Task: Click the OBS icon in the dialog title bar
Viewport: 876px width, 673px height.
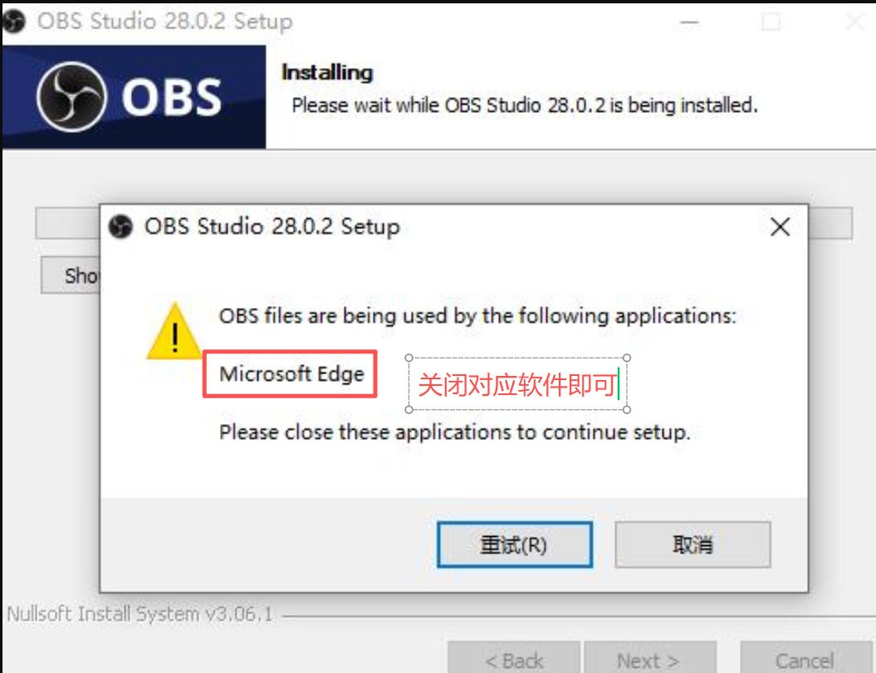Action: tap(122, 227)
